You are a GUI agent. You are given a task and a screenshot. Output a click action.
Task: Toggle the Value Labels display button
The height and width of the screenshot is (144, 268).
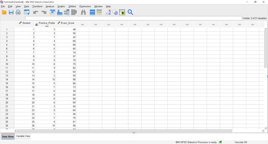click(x=108, y=13)
